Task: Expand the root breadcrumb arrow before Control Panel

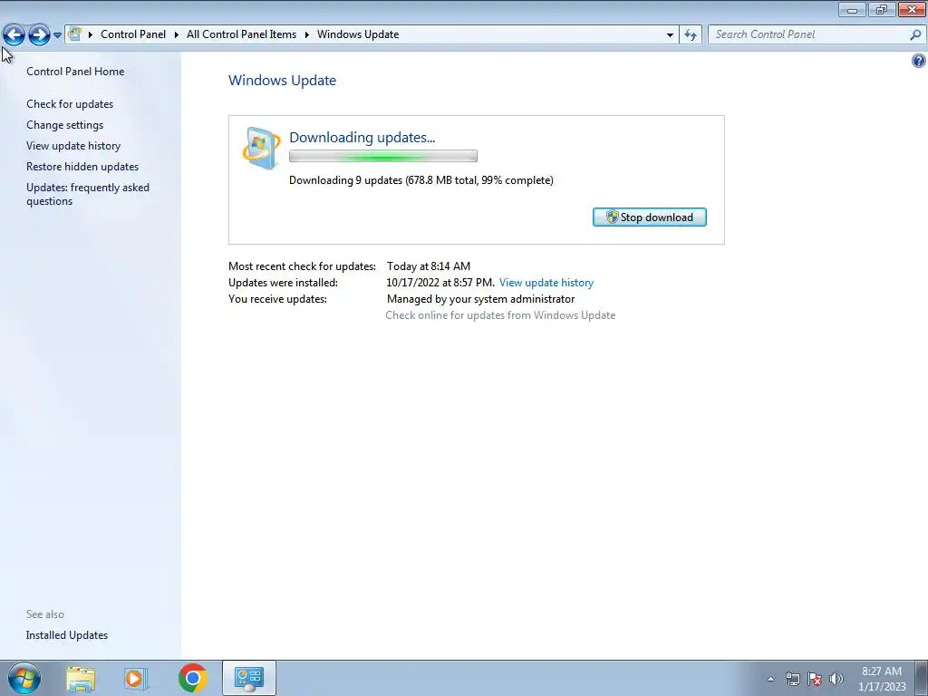Action: (x=91, y=34)
